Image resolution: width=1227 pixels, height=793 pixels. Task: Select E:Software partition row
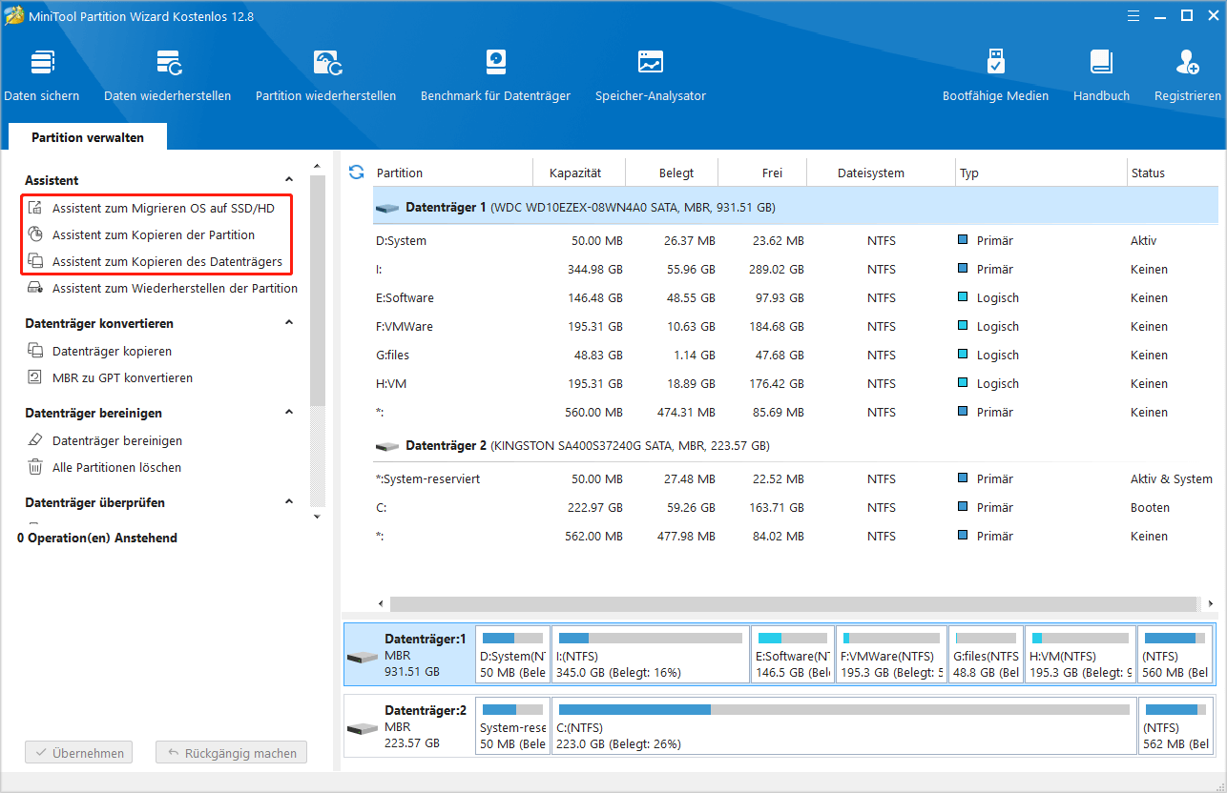[x=796, y=298]
